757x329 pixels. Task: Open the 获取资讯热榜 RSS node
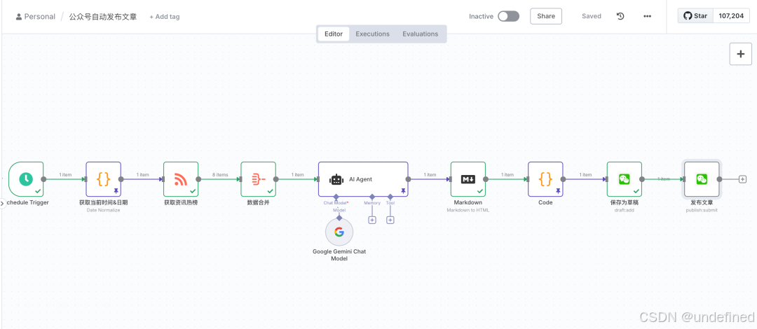point(181,179)
